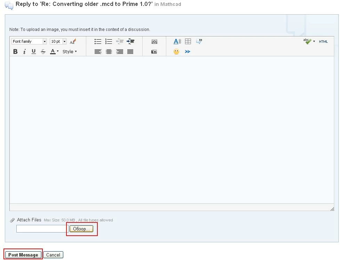Click the text color A icon
The width and height of the screenshot is (344, 260).
pyautogui.click(x=53, y=51)
